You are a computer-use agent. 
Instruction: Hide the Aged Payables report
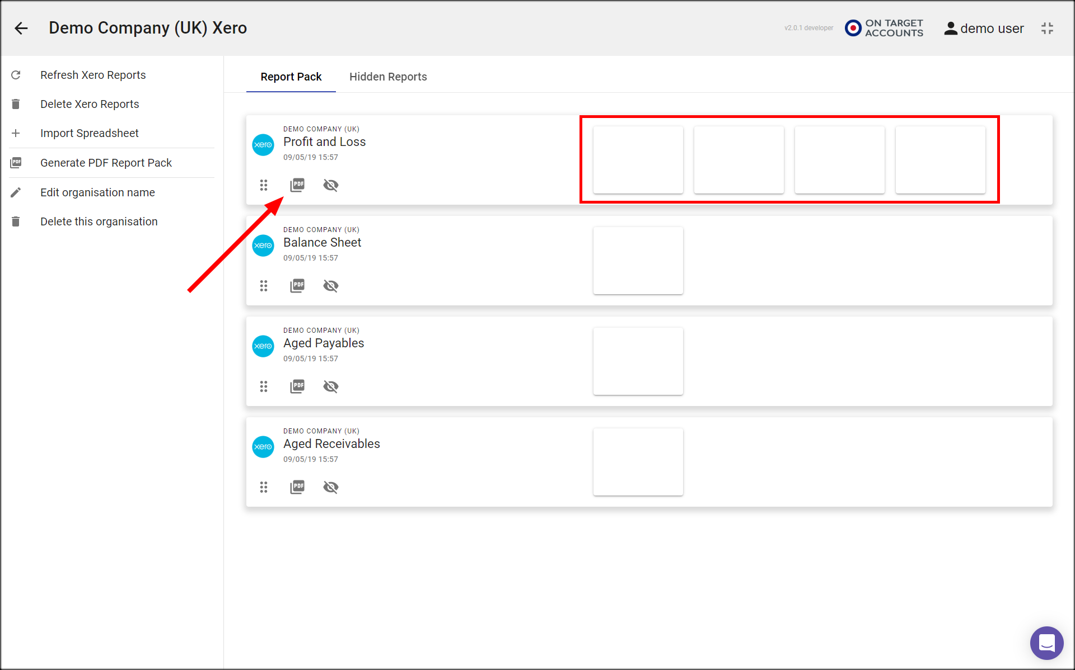(x=331, y=386)
